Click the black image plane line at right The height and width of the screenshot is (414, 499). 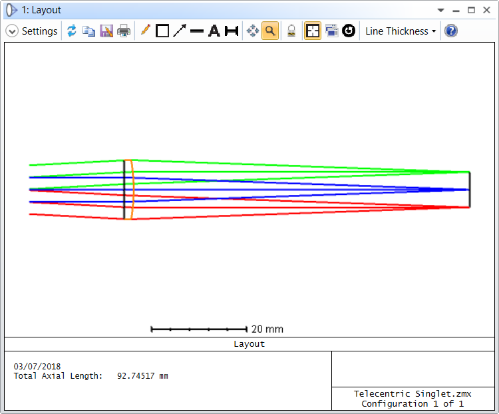(470, 190)
